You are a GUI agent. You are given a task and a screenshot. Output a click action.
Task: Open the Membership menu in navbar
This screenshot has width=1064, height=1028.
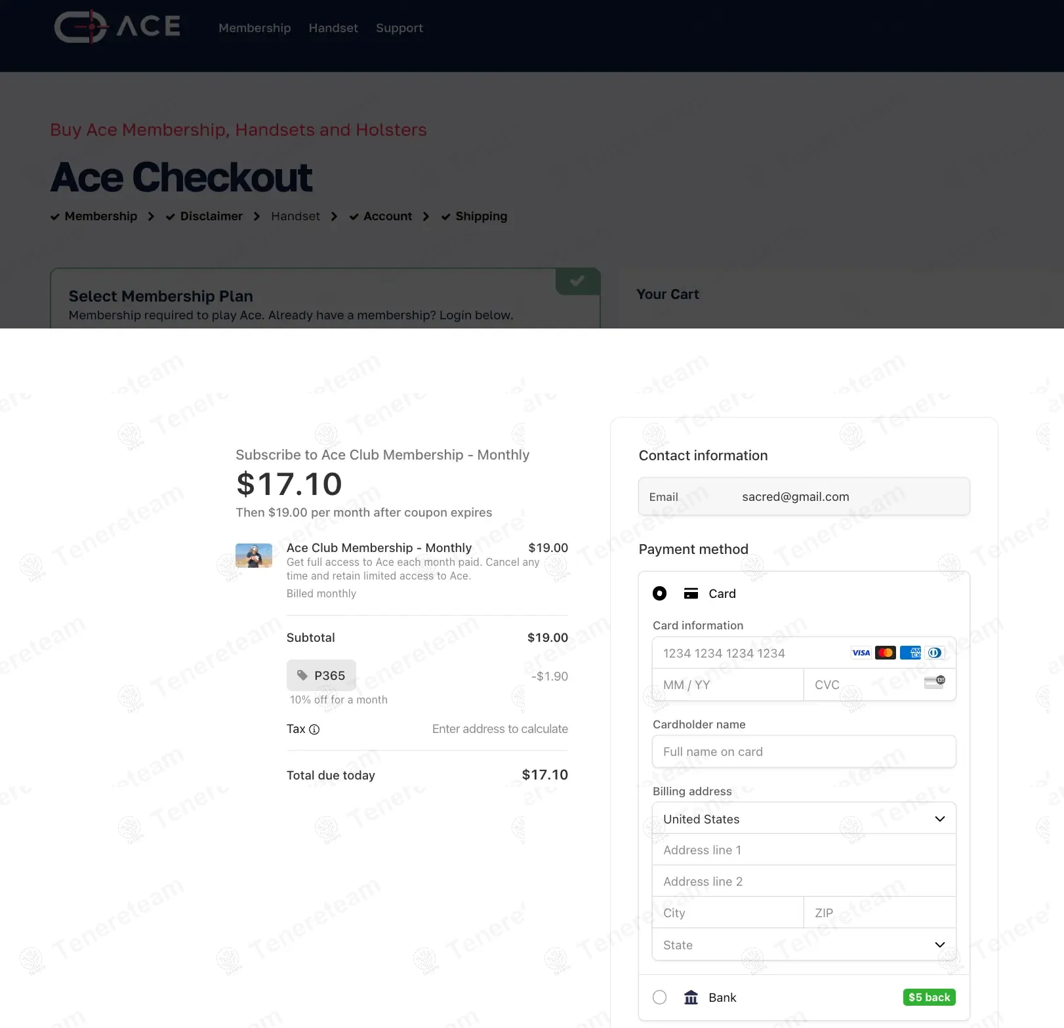[x=255, y=28]
